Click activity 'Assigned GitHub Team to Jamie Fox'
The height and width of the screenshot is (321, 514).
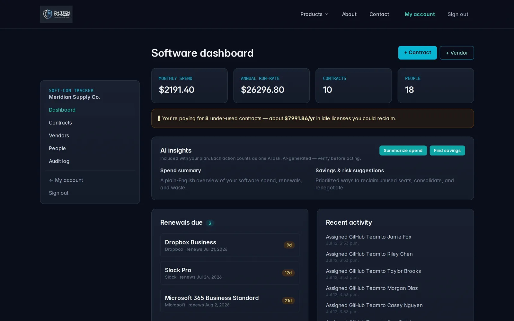(368, 237)
